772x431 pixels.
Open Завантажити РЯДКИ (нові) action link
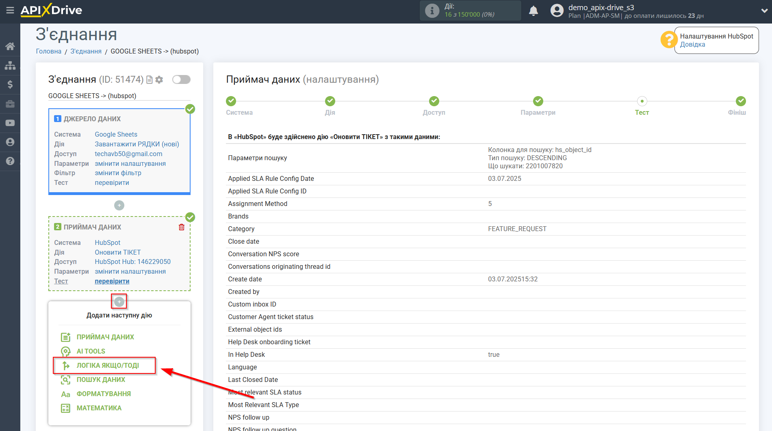[137, 144]
